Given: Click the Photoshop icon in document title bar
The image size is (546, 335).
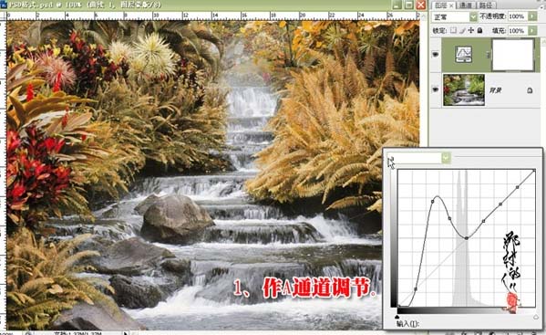Looking at the screenshot, I should [4, 5].
